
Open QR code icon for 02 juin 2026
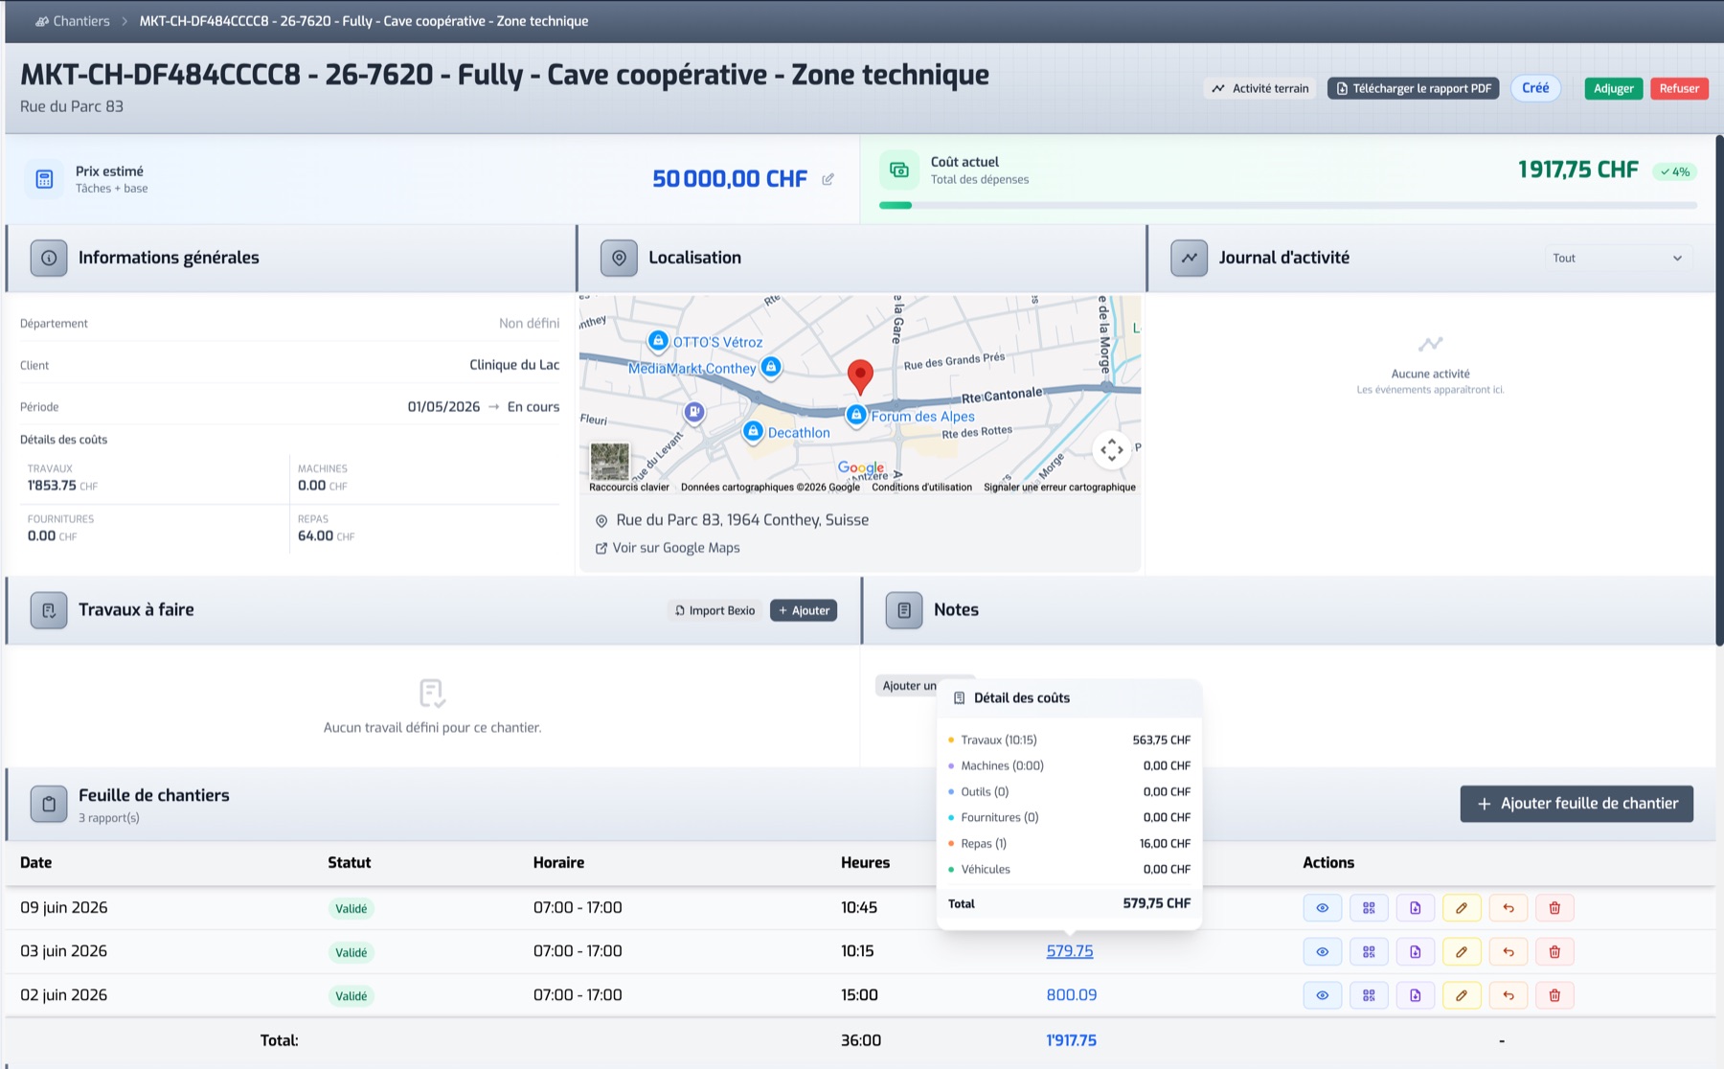1369,995
